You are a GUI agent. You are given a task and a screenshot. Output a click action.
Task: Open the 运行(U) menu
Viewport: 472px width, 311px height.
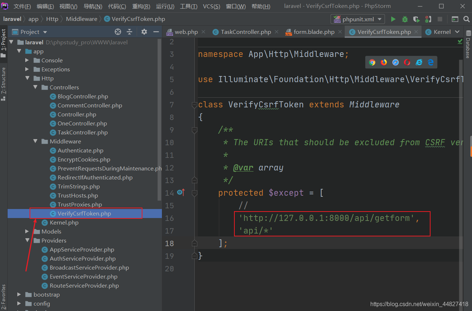click(165, 6)
